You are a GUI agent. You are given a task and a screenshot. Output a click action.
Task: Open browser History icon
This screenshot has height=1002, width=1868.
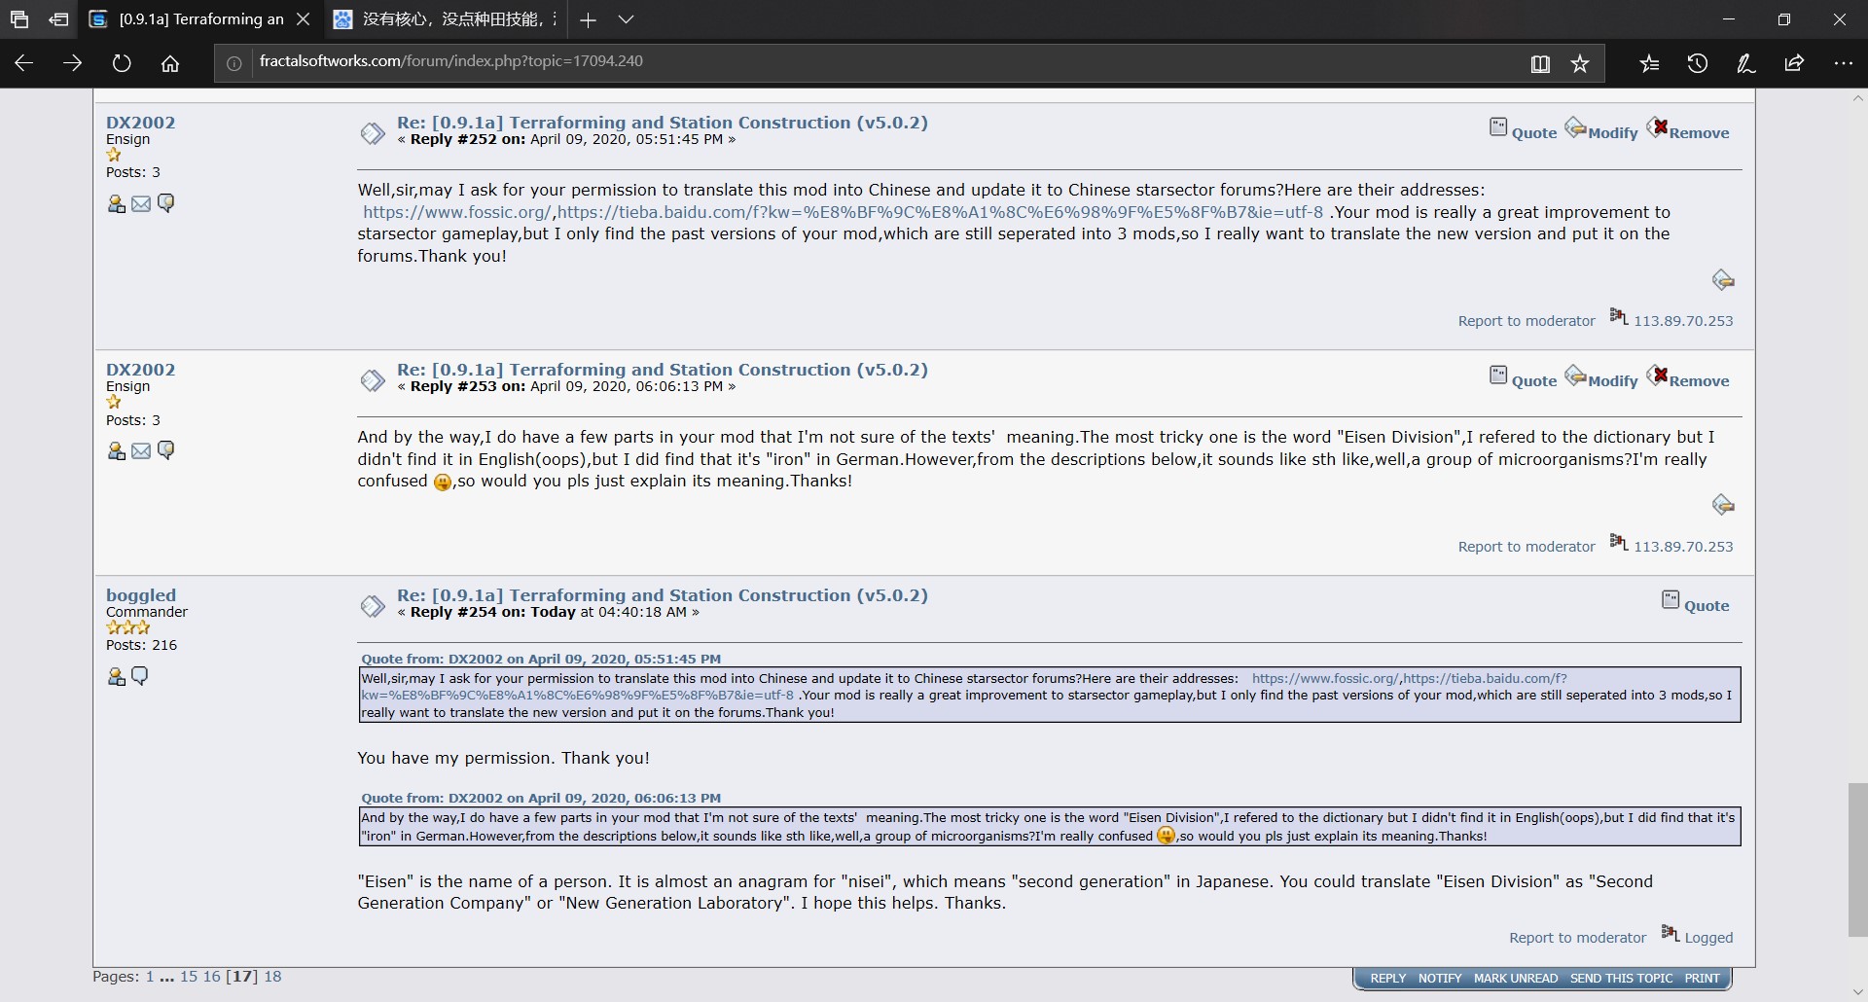[1698, 63]
